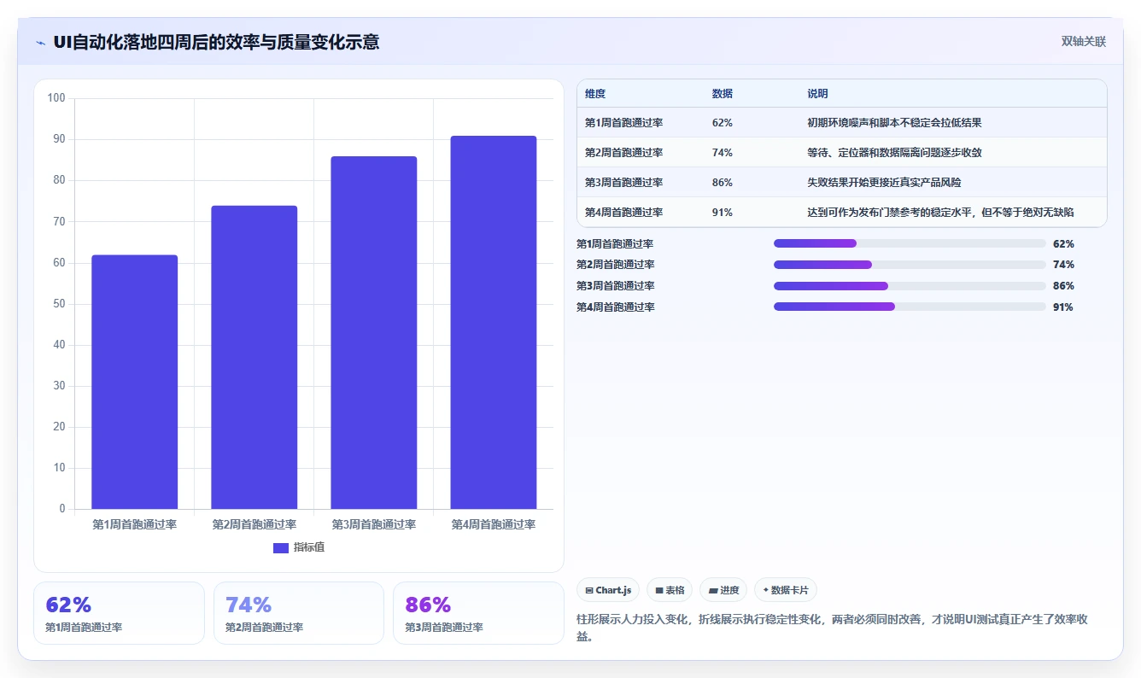Image resolution: width=1141 pixels, height=678 pixels.
Task: Click the 91% value beside the progress bar
Action: [1063, 307]
